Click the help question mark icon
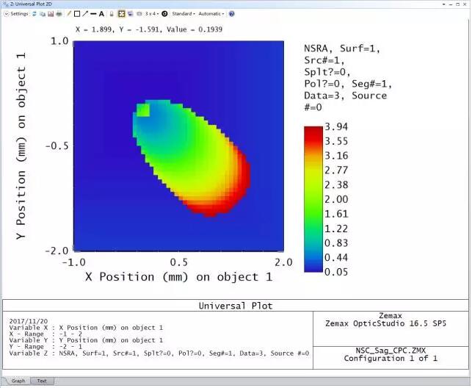The image size is (472, 388). (232, 14)
